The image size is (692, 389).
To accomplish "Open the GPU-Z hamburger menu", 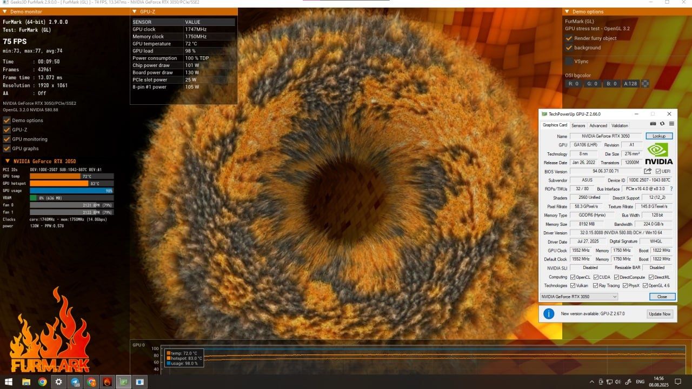I will pyautogui.click(x=671, y=124).
